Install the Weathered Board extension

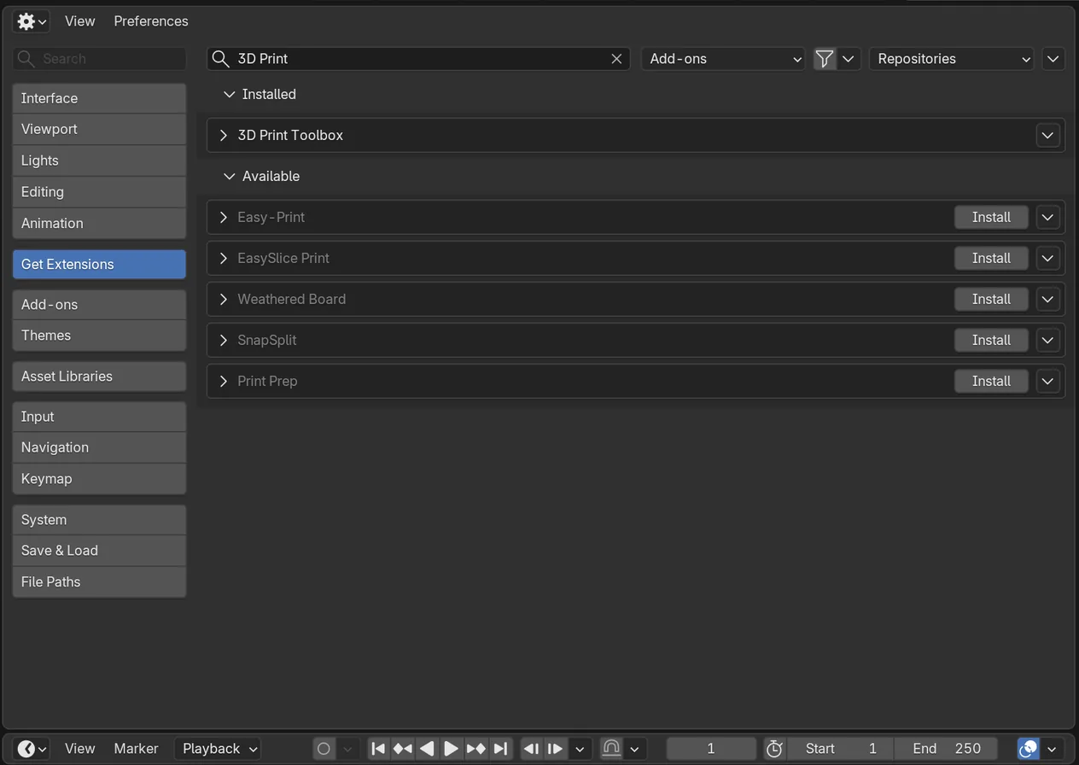(991, 300)
